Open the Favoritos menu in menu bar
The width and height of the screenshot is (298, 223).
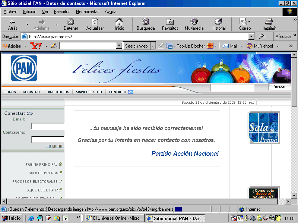[x=62, y=12]
